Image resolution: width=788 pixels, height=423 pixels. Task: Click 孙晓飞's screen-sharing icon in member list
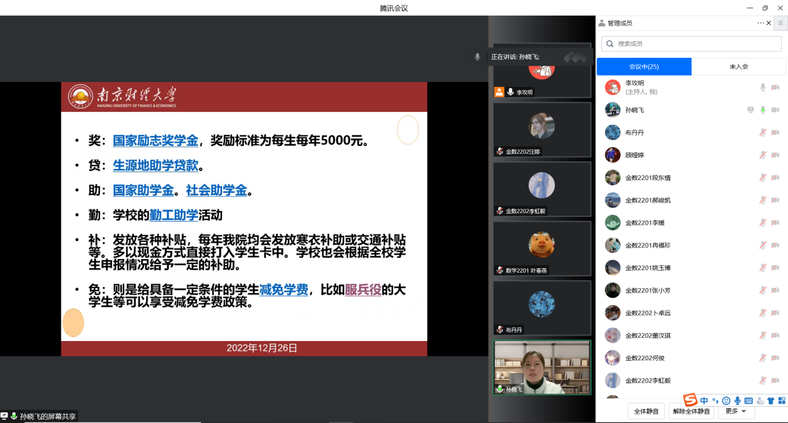[751, 110]
